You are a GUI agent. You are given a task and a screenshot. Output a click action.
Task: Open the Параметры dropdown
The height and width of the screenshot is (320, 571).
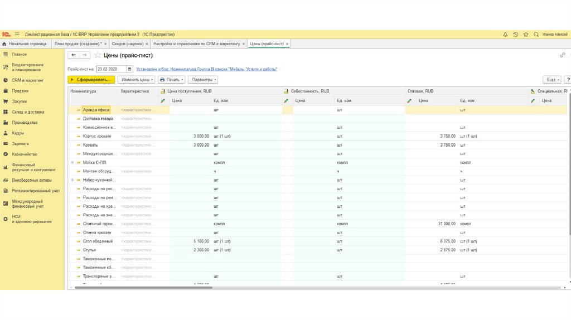click(x=202, y=80)
